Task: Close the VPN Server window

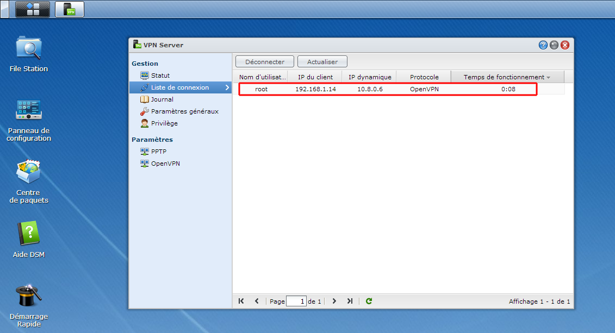Action: pos(565,45)
